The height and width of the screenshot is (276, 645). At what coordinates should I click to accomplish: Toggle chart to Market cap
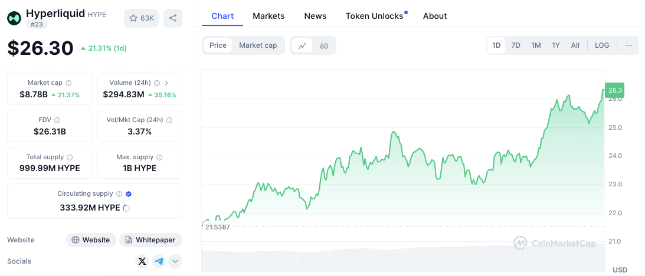tap(258, 45)
